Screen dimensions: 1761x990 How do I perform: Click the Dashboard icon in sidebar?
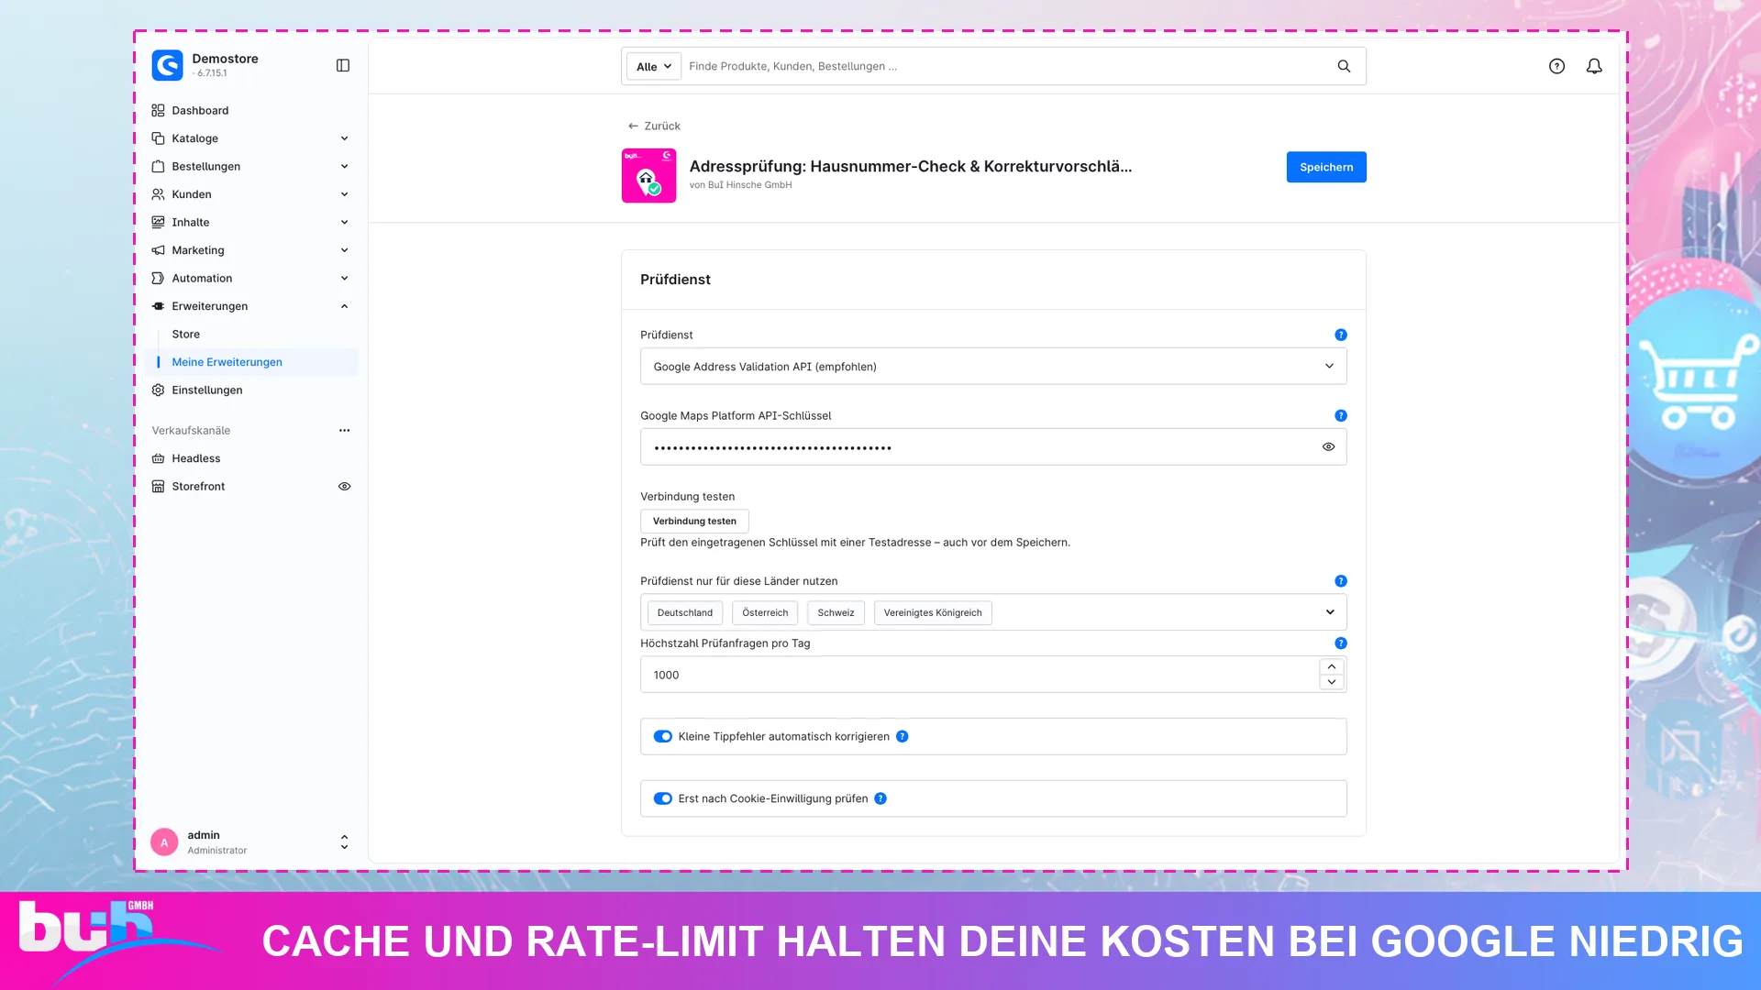pos(158,110)
